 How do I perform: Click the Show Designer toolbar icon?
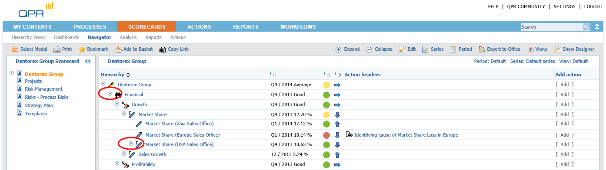tap(557, 49)
